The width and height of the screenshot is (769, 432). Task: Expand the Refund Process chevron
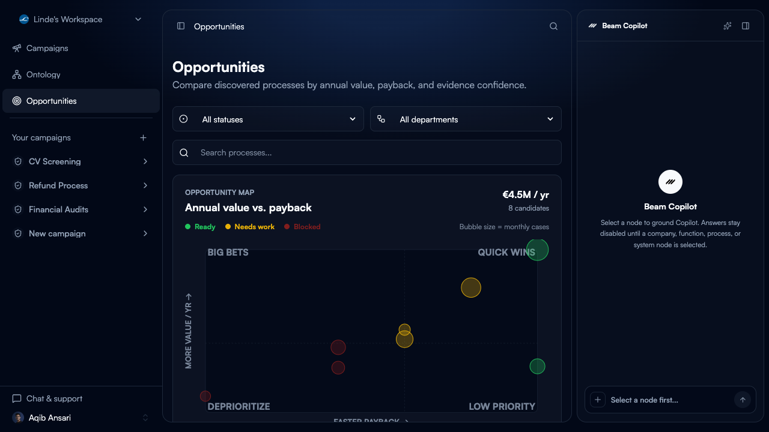point(145,185)
